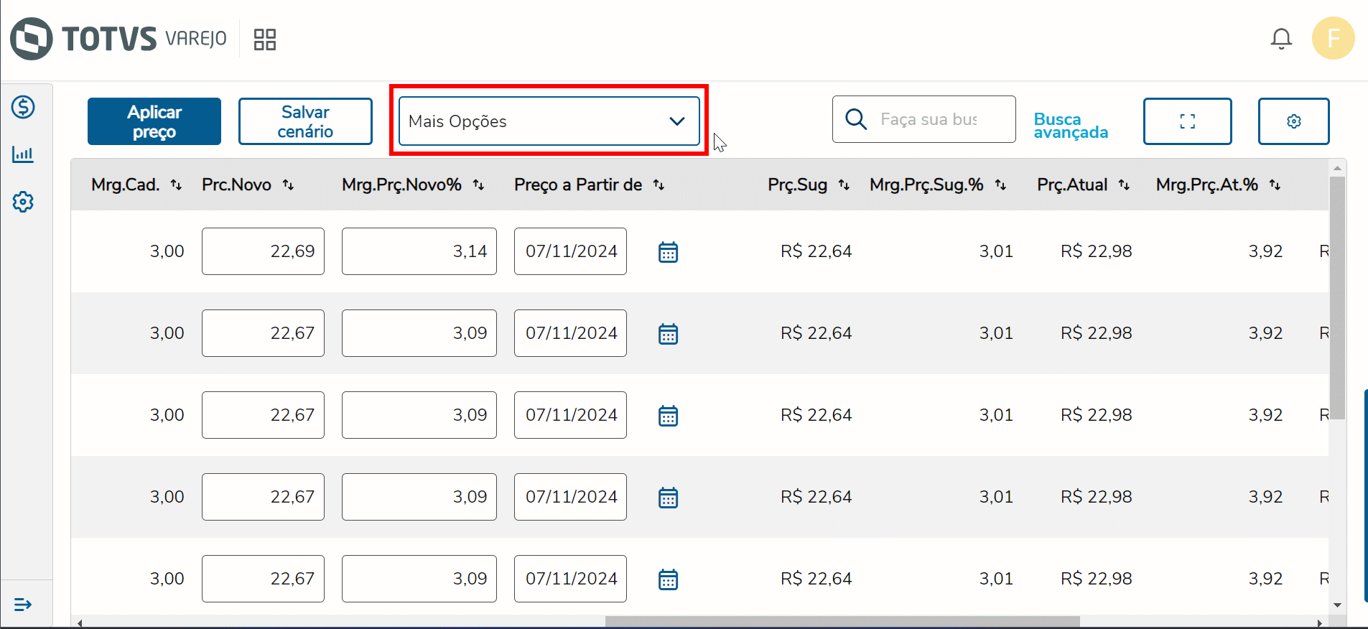Expand the sidebar menu arrow icon
1368x629 pixels.
23,605
